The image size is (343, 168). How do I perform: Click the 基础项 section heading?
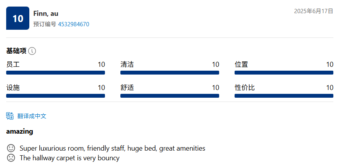coord(16,51)
